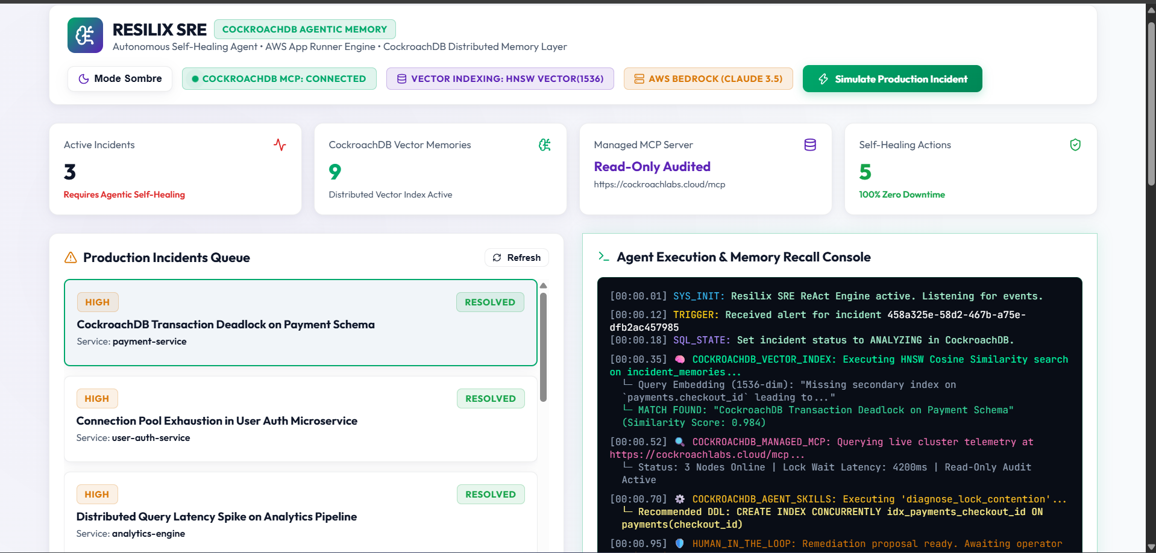Select Connection Pool Exhaustion incident card
Screen dimensions: 1156x553
click(x=301, y=419)
